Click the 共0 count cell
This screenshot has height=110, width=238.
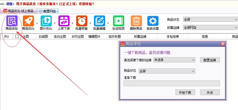click(7, 36)
